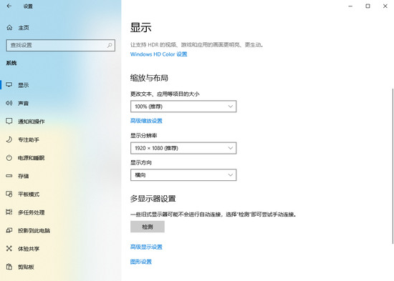
Task: Open 存储 storage icon
Action: point(9,176)
